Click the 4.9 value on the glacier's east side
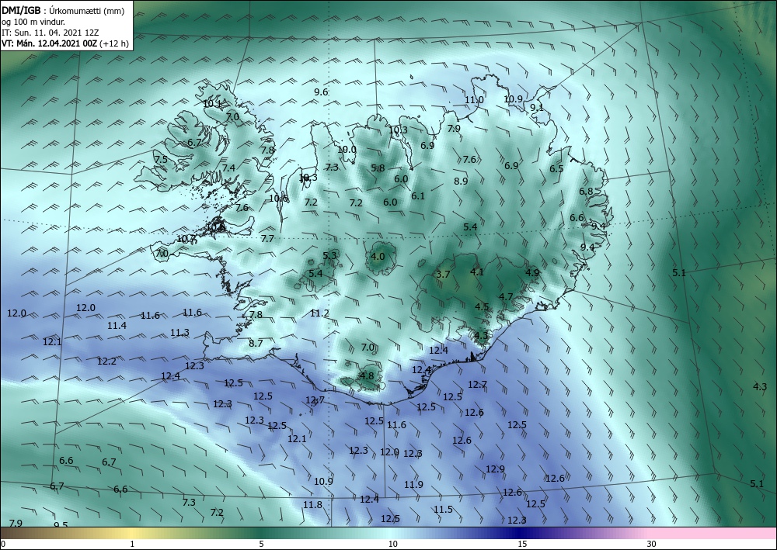 pos(532,272)
